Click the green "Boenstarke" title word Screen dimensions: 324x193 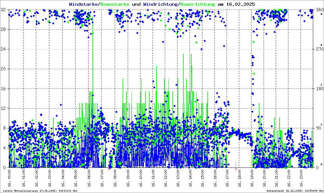point(115,4)
